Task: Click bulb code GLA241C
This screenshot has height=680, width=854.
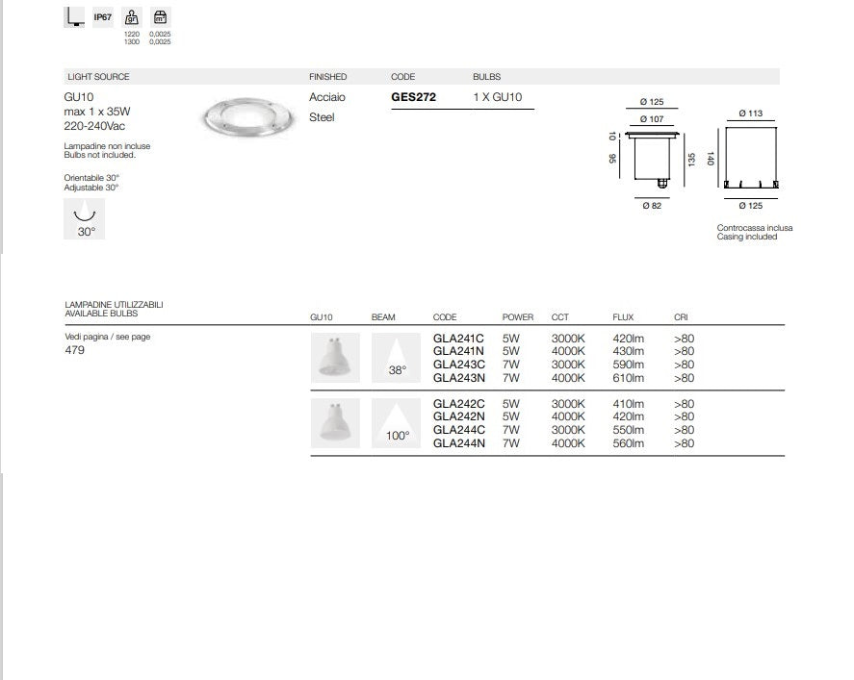Action: 458,339
